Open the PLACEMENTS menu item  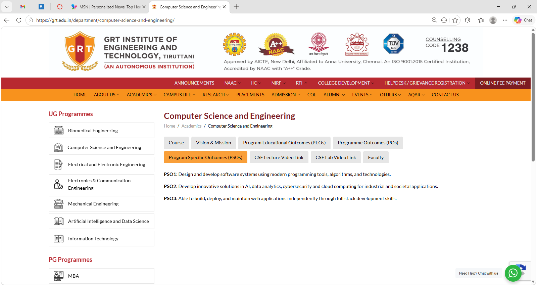click(250, 95)
